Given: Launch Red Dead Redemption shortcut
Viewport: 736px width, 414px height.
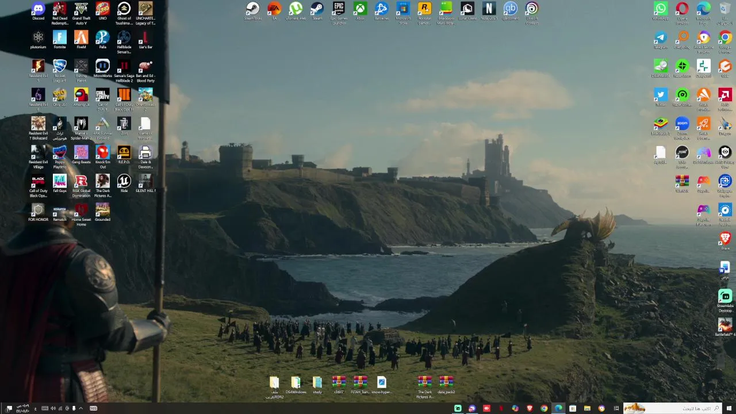Looking at the screenshot, I should 60,13.
